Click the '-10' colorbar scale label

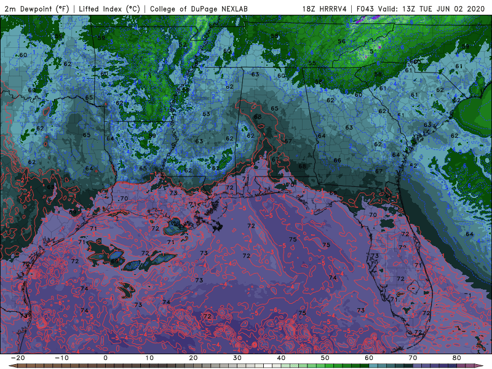tap(61, 358)
